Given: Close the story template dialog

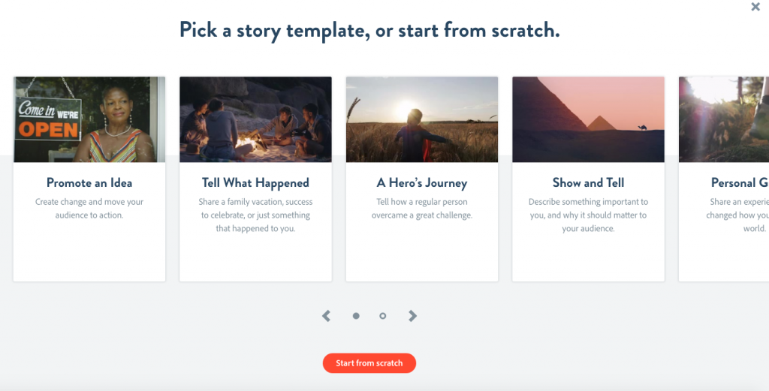Looking at the screenshot, I should click(x=755, y=7).
